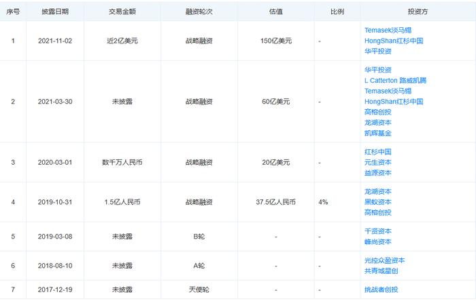The width and height of the screenshot is (476, 301).
Task: Click the 150亿美元 valuation cell
Action: pyautogui.click(x=276, y=41)
